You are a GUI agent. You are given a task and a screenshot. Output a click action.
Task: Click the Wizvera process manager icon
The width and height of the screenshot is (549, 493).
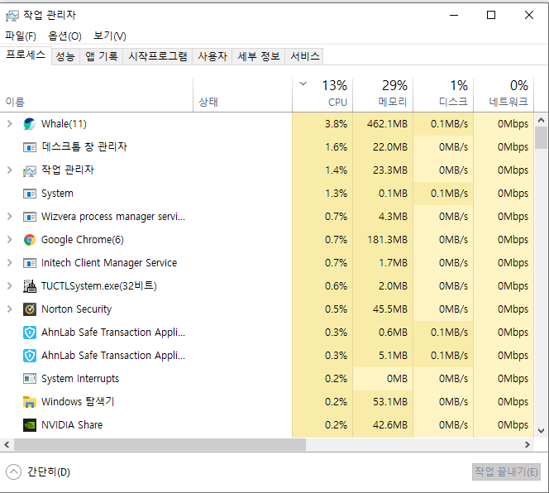(x=30, y=217)
